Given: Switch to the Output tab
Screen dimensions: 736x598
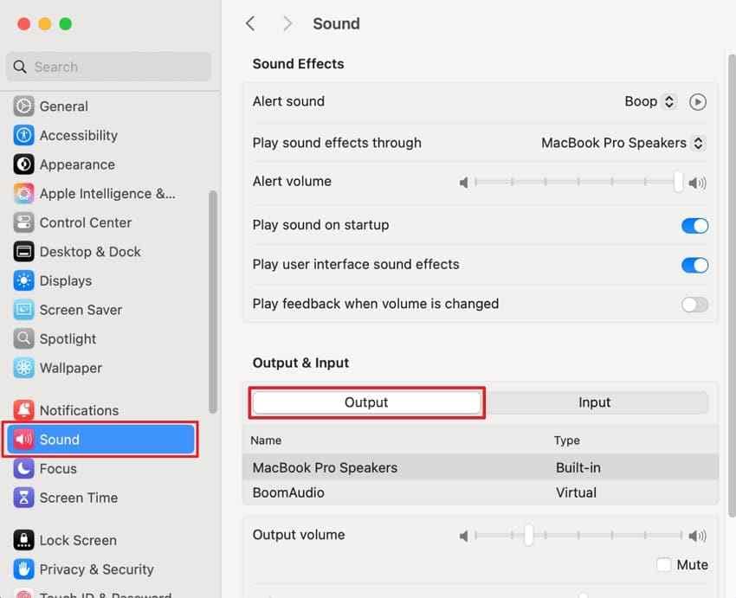Looking at the screenshot, I should (366, 402).
